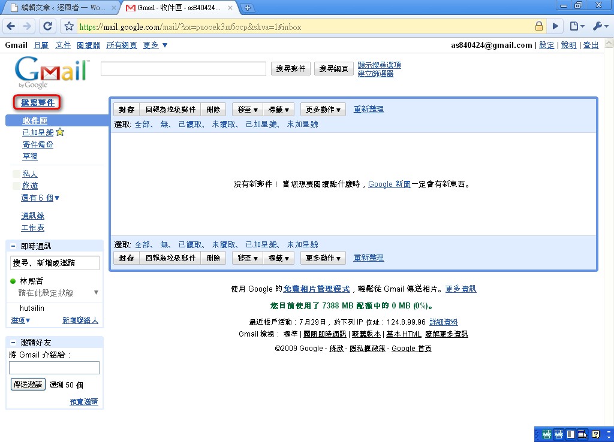
Task: Click the top 重新整理 refresh link
Action: (369, 109)
